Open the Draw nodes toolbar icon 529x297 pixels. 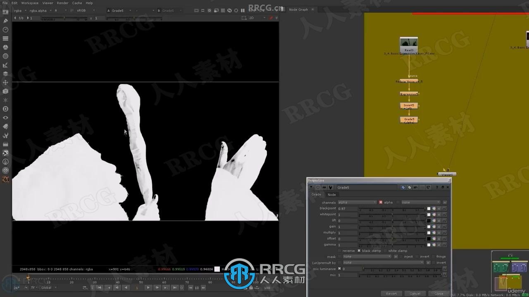pyautogui.click(x=5, y=21)
